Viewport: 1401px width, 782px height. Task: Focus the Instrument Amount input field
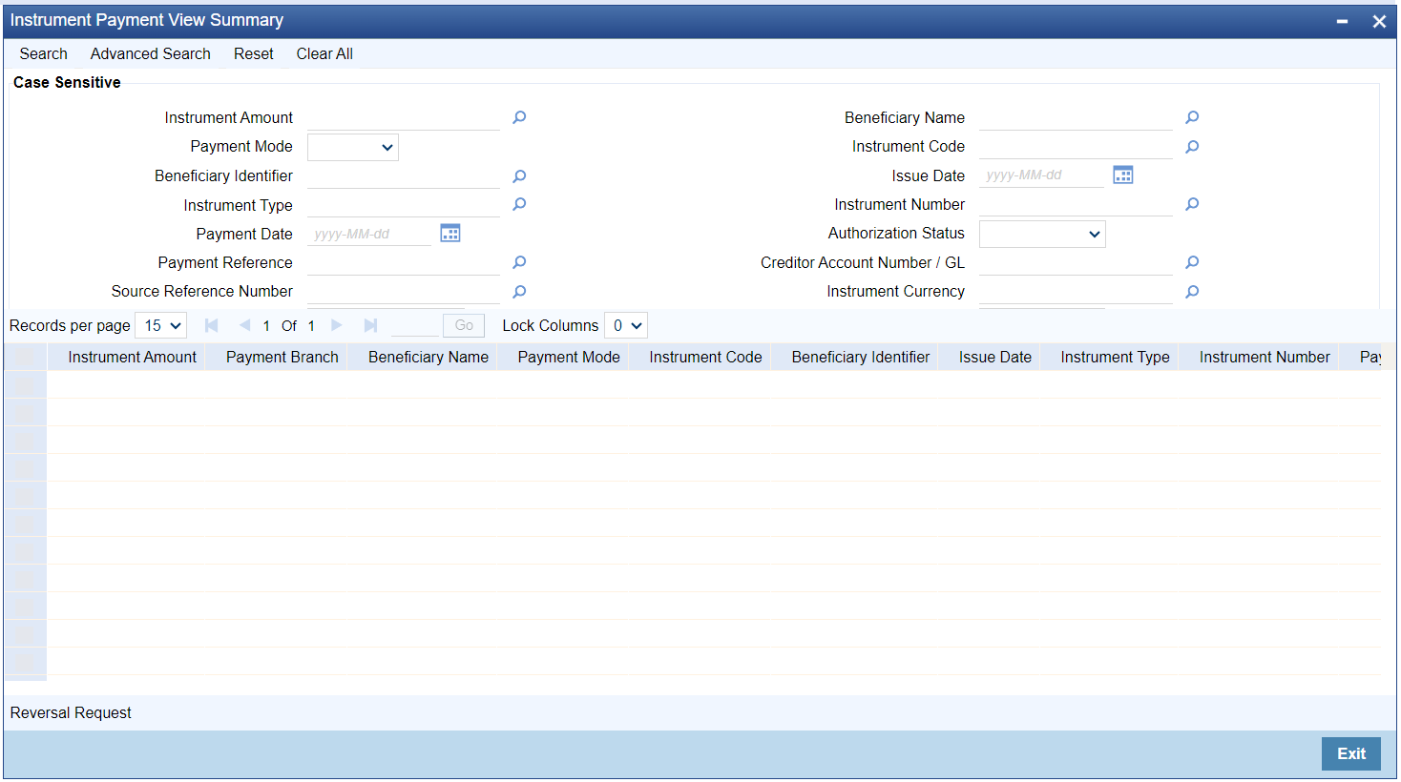pyautogui.click(x=404, y=117)
